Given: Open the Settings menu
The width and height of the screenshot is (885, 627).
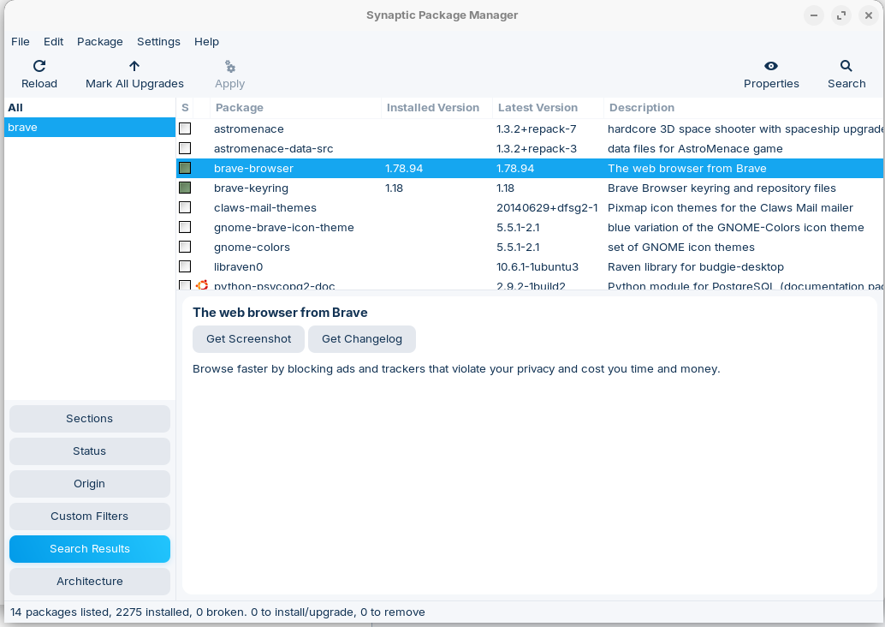Looking at the screenshot, I should 158,41.
